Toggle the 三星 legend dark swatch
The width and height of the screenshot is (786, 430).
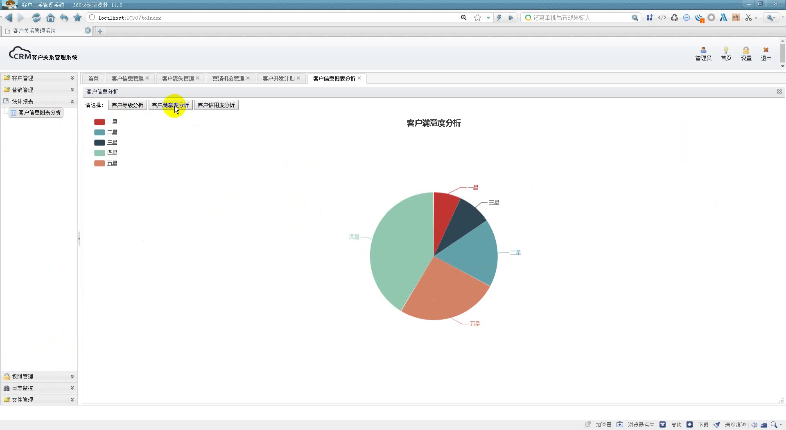(99, 142)
